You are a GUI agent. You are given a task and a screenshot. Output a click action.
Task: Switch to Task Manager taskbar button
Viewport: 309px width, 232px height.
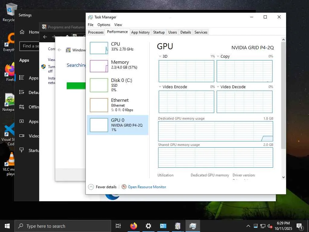tap(193, 226)
